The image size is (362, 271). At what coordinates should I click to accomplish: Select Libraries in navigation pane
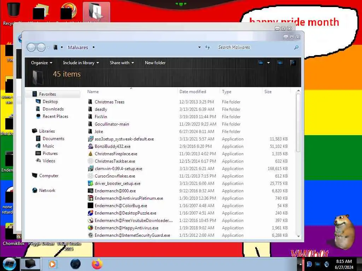point(47,131)
